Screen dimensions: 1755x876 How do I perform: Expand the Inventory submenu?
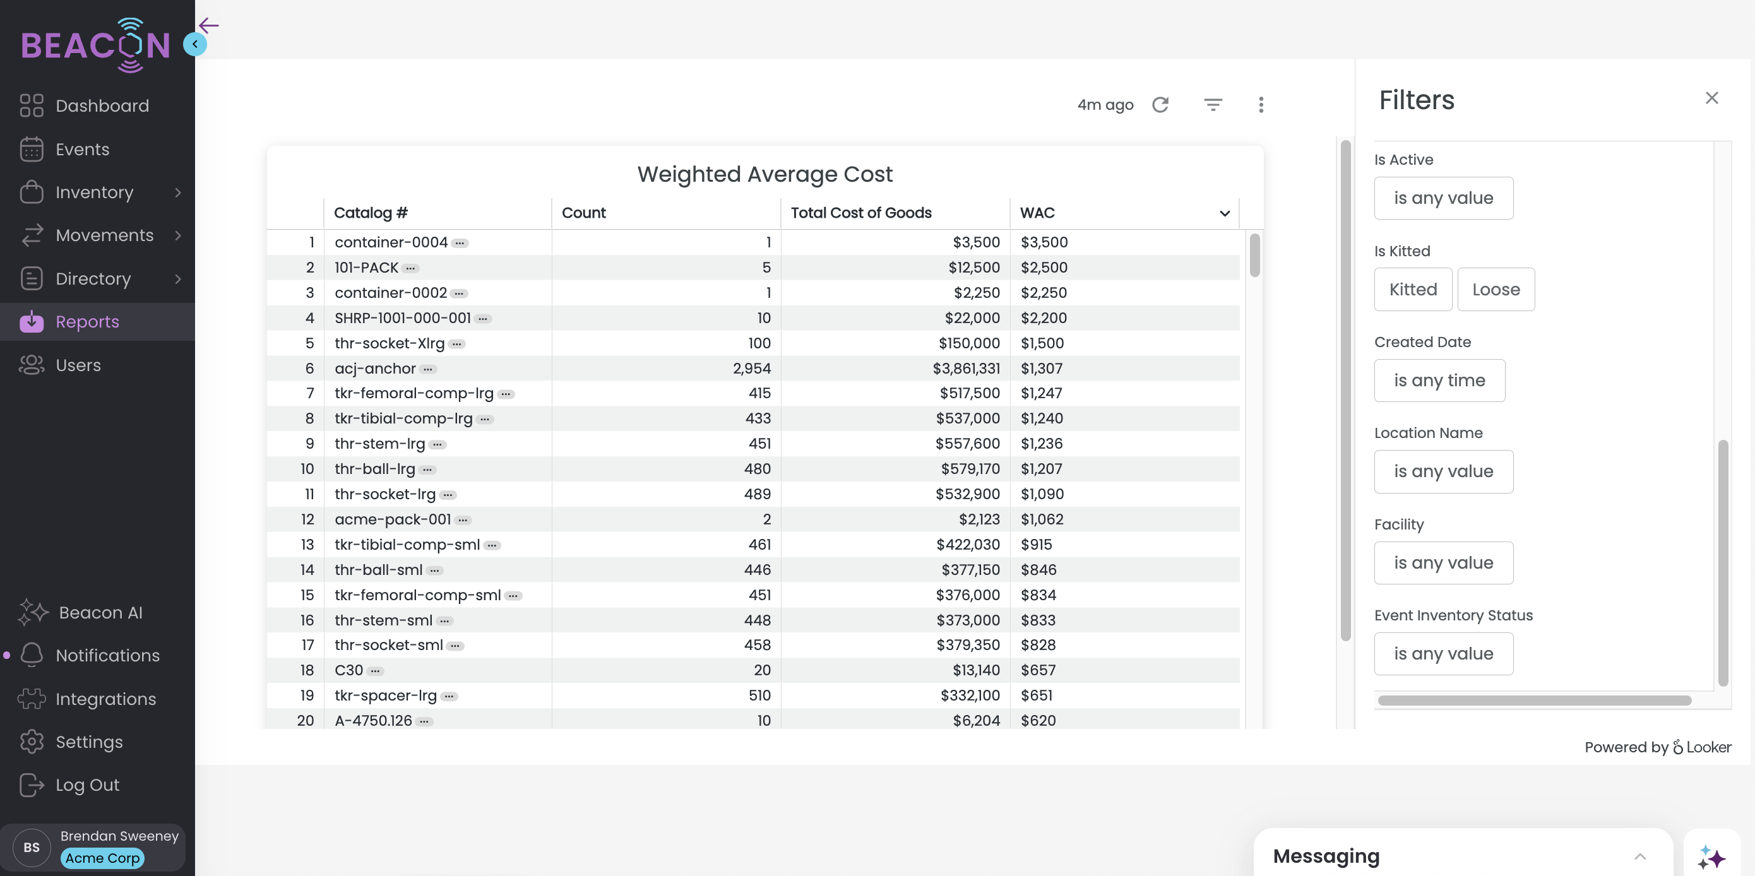[178, 192]
